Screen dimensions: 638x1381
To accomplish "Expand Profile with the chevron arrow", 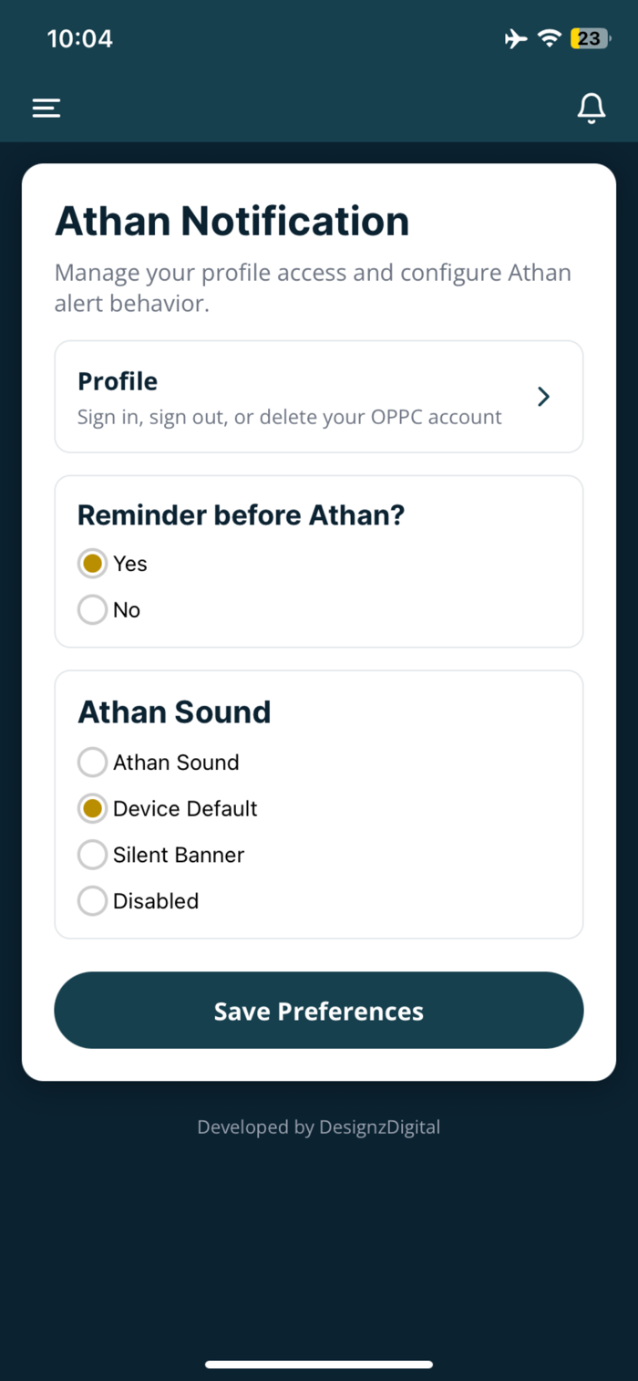I will point(544,397).
